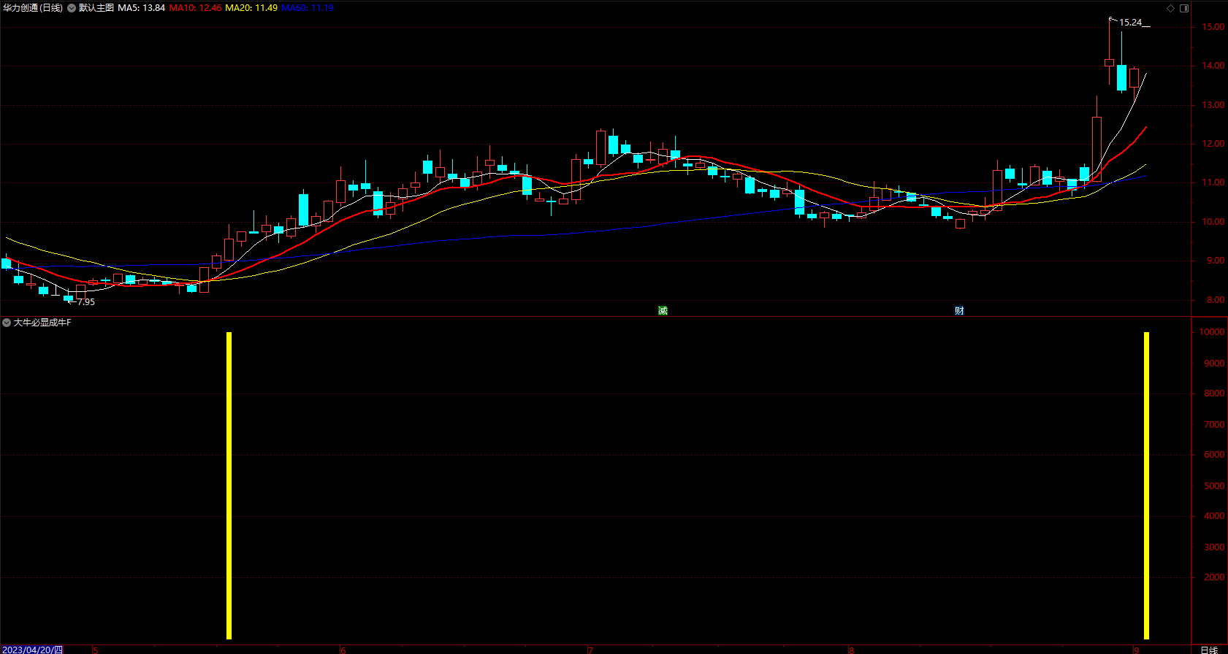Click the 日线 period button
This screenshot has height=654, width=1228.
pyautogui.click(x=1209, y=650)
